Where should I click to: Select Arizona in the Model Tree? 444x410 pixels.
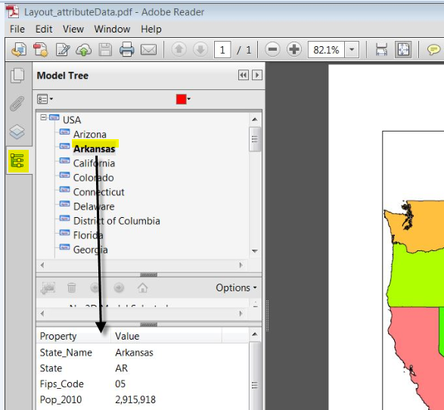(90, 135)
